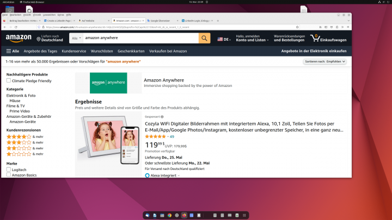Click the Gesponsert info icon
Viewport: 392px width, 220px height.
click(x=162, y=117)
